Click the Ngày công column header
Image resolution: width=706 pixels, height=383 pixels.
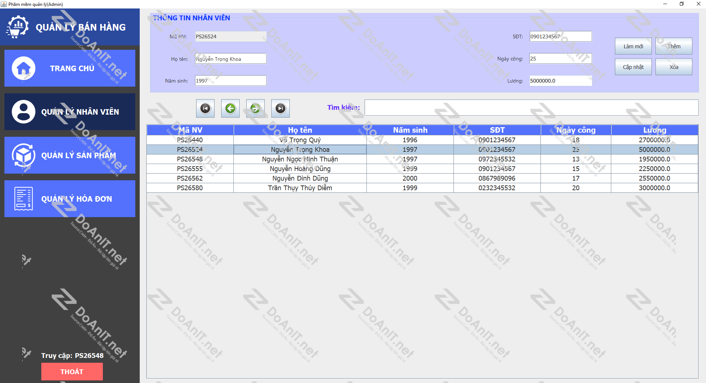click(576, 130)
